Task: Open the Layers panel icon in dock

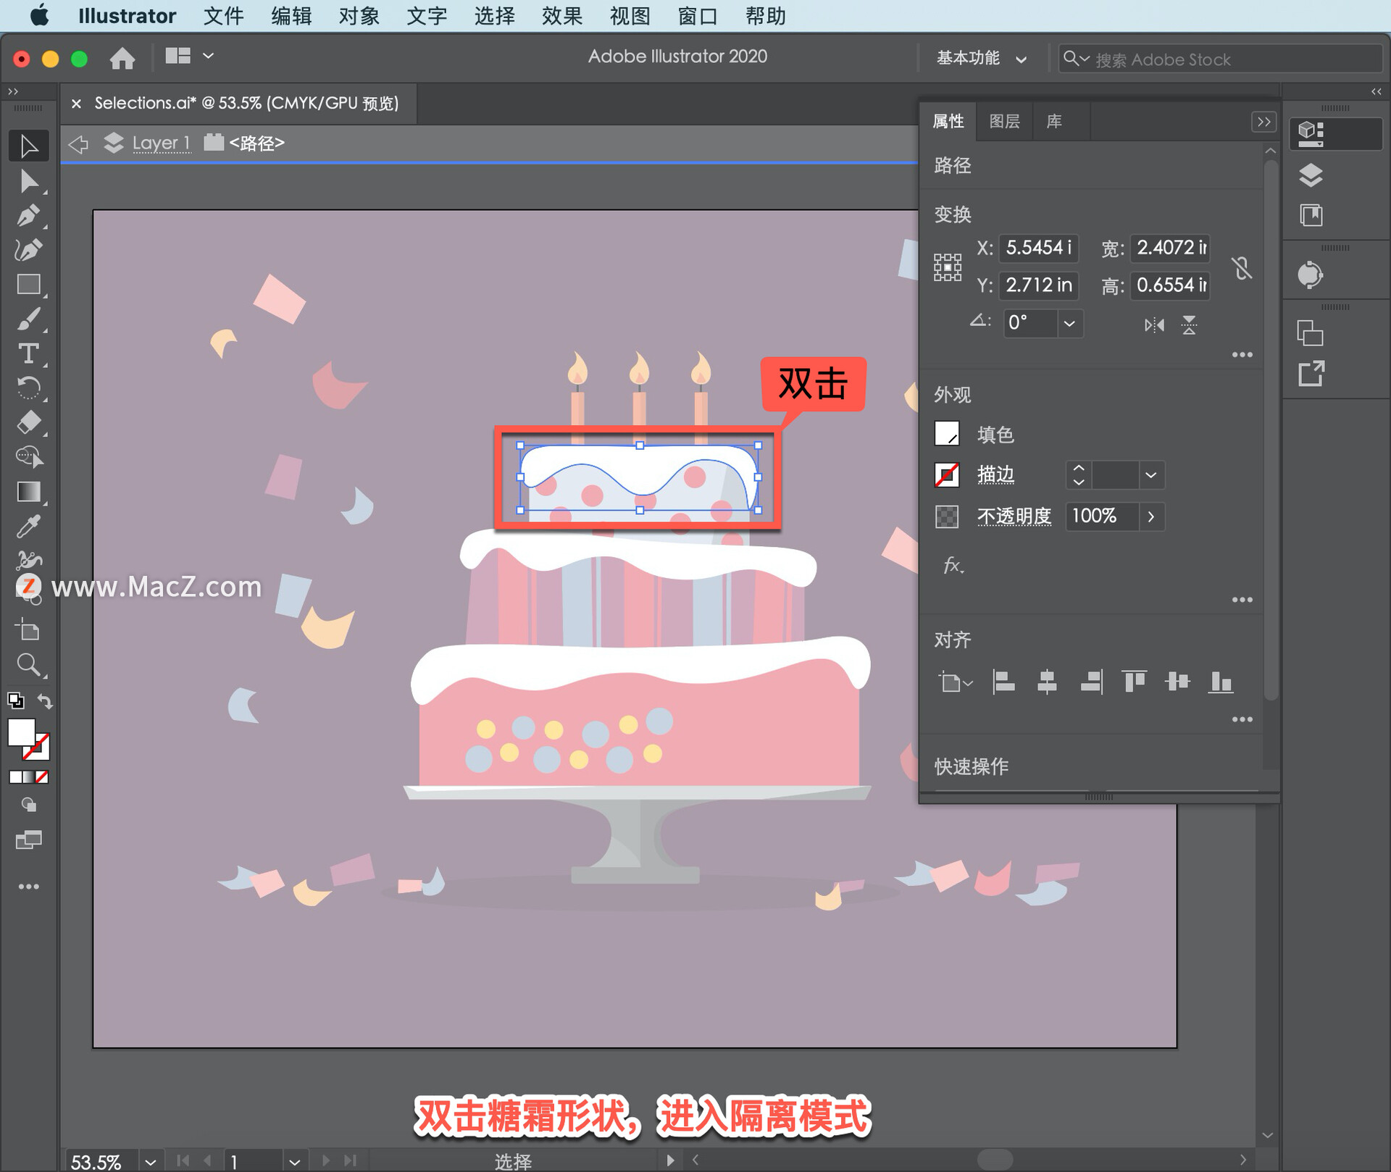Action: click(1311, 175)
